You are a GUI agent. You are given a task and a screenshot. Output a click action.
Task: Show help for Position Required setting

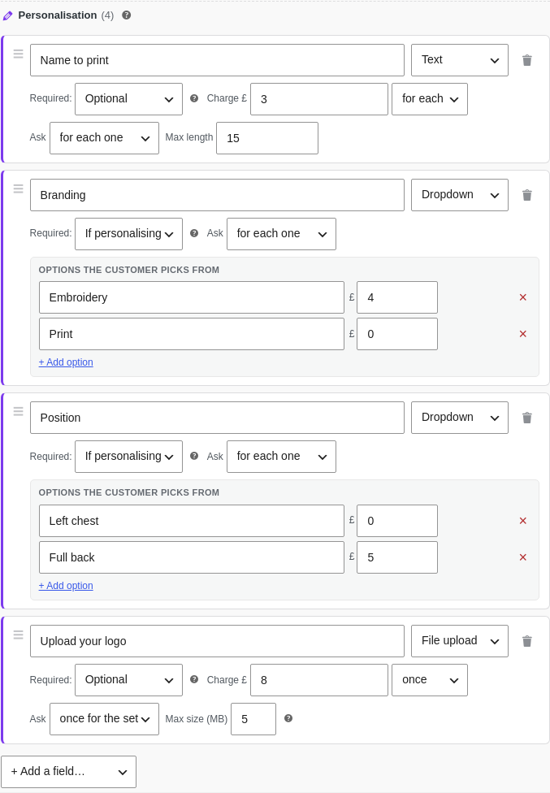pos(194,456)
